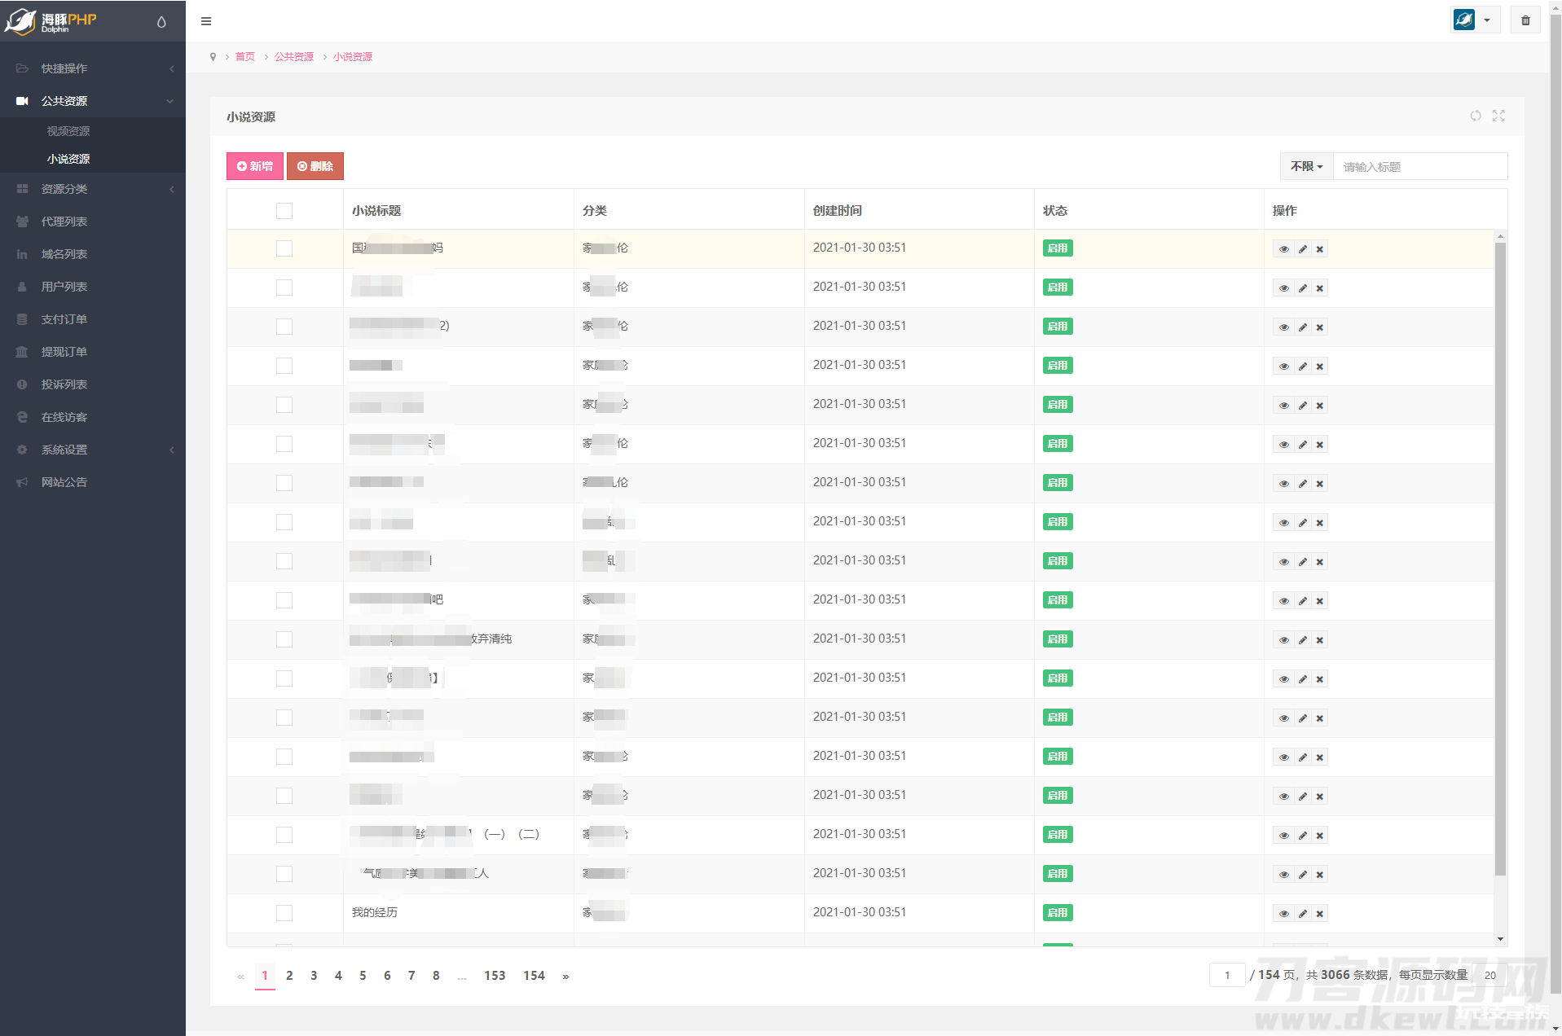Click 首页 breadcrumb link
Viewport: 1562px width, 1036px height.
point(245,57)
